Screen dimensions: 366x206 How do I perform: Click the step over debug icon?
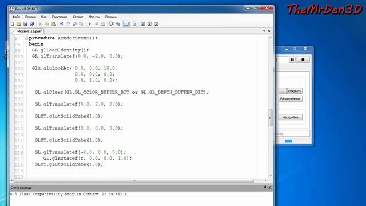point(112,24)
